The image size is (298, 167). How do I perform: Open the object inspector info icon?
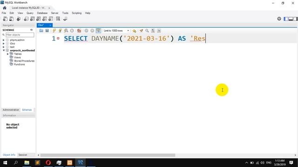click(x=19, y=19)
